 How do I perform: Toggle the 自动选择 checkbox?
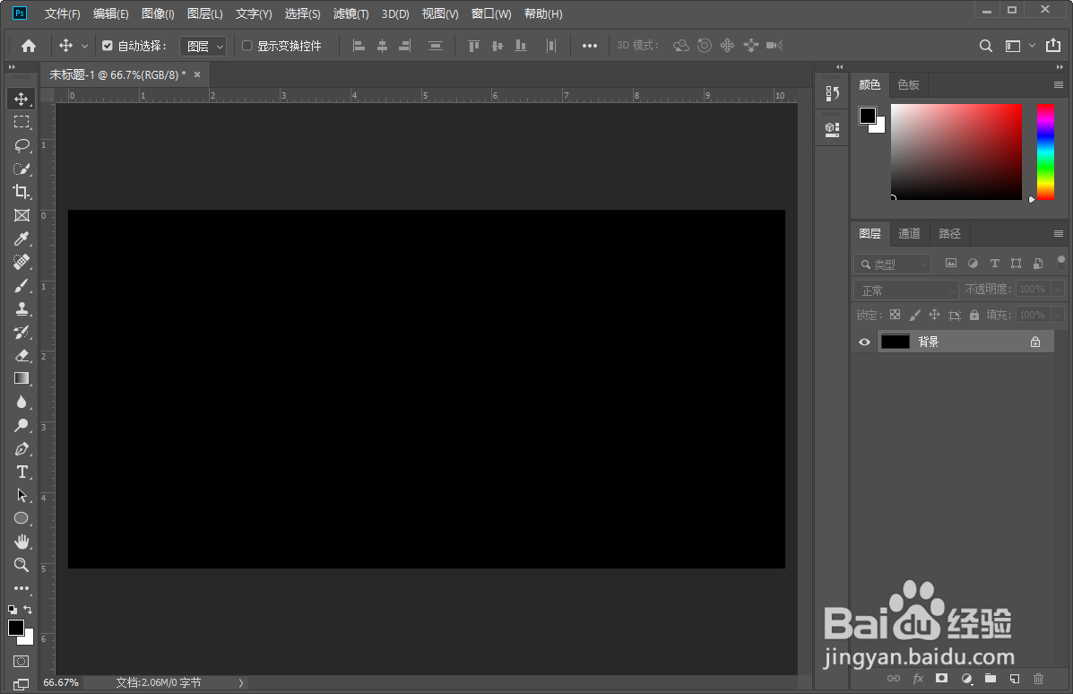pos(108,45)
